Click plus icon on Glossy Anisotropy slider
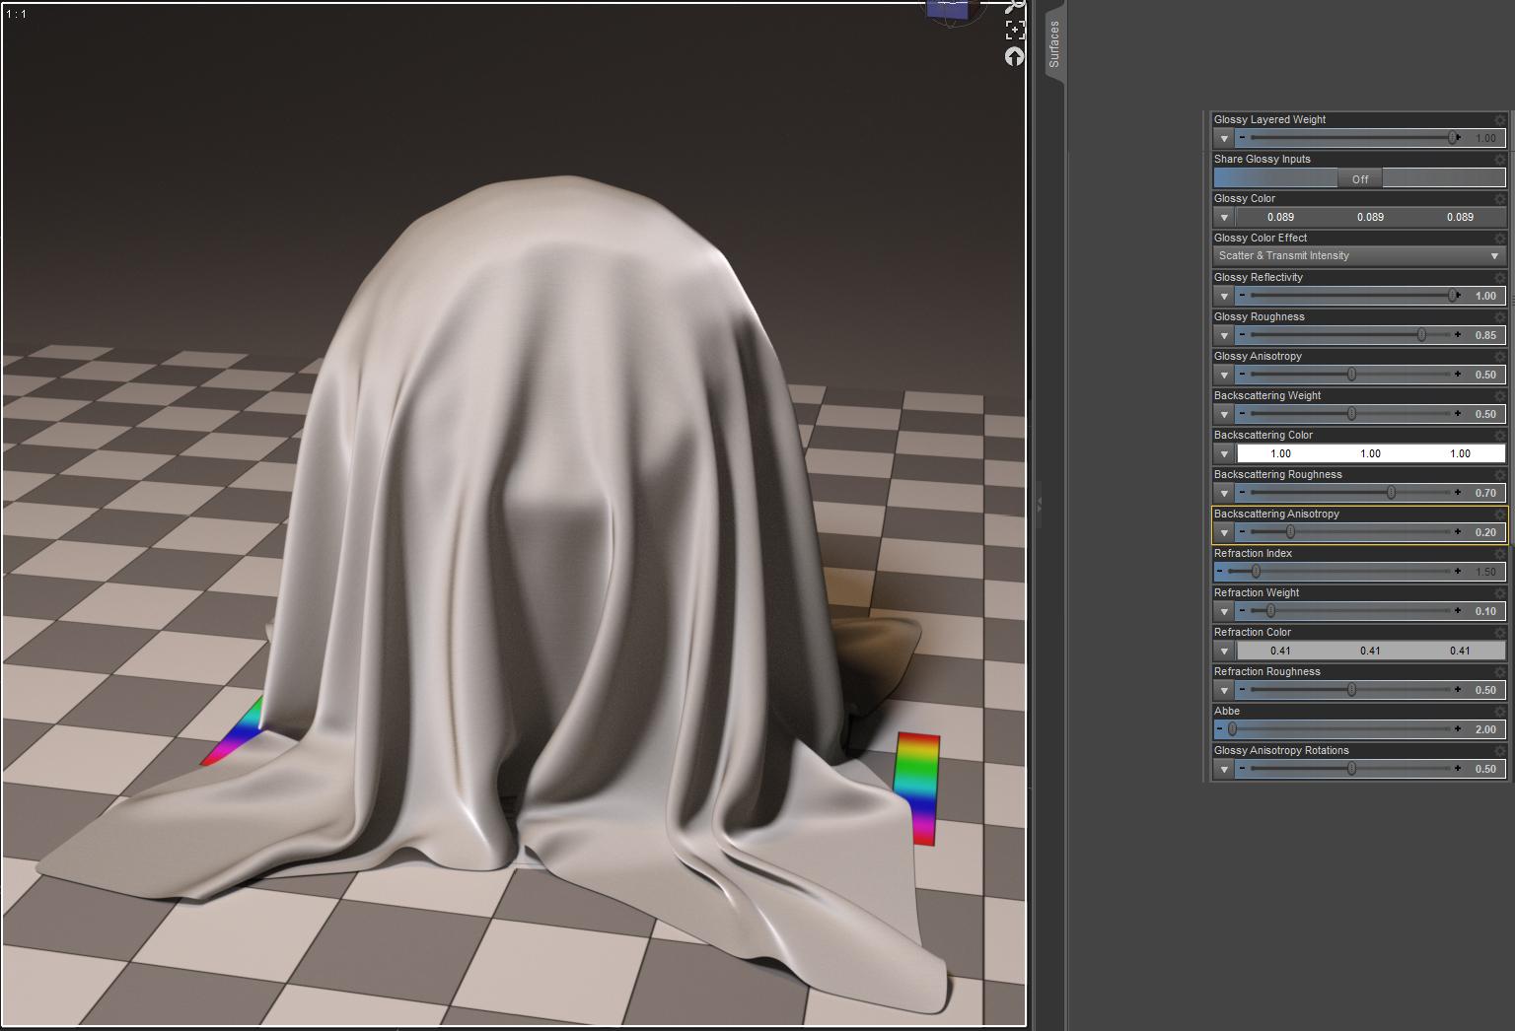Viewport: 1515px width, 1031px height. pos(1458,375)
